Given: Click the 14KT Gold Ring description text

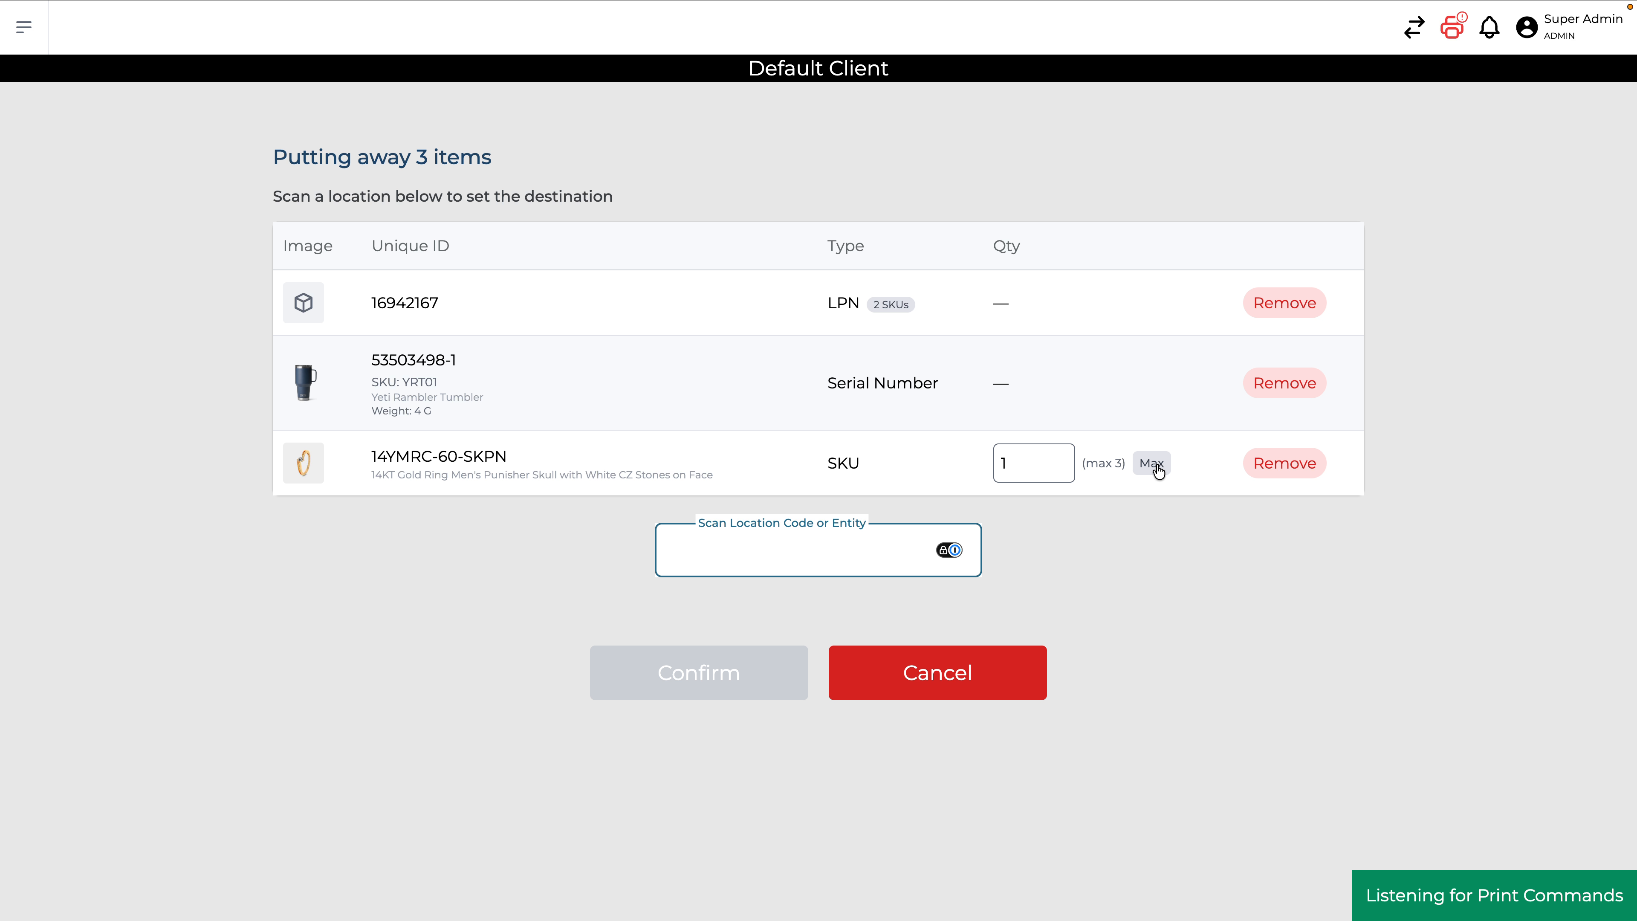Looking at the screenshot, I should pyautogui.click(x=541, y=475).
